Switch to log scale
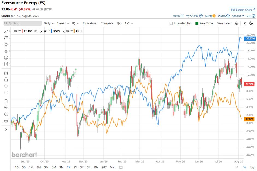Image resolution: width=257 pixels, height=171 pixels. (x=252, y=167)
